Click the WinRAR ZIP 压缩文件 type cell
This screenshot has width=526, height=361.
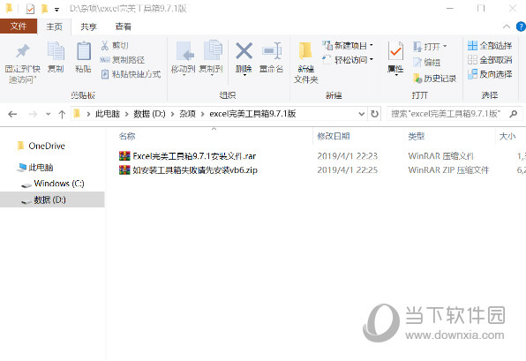tap(448, 170)
